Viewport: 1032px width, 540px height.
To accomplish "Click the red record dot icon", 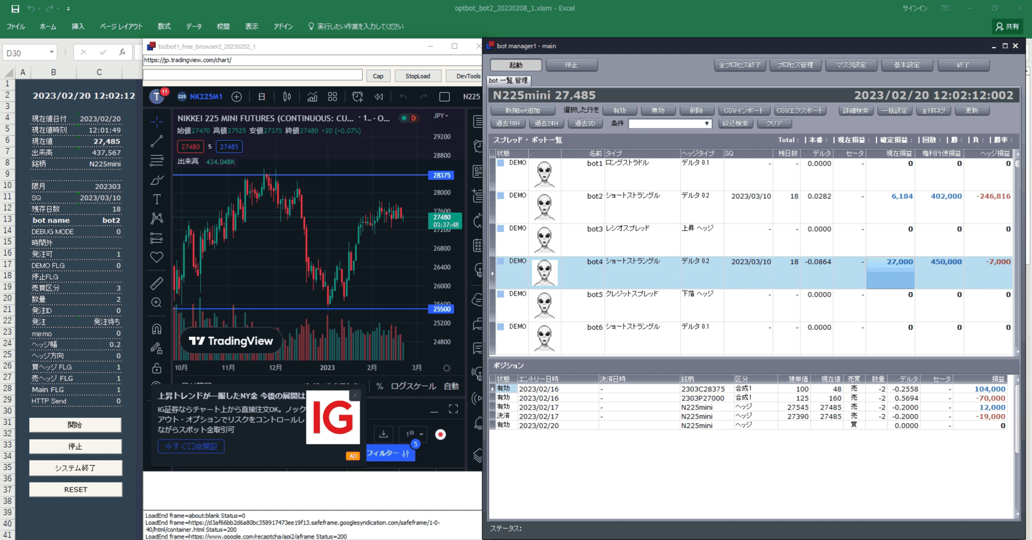I will point(440,434).
